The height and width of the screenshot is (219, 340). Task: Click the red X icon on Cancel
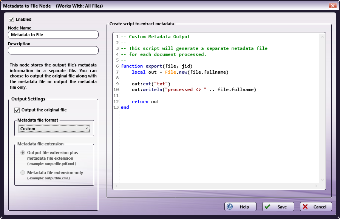click(x=305, y=207)
